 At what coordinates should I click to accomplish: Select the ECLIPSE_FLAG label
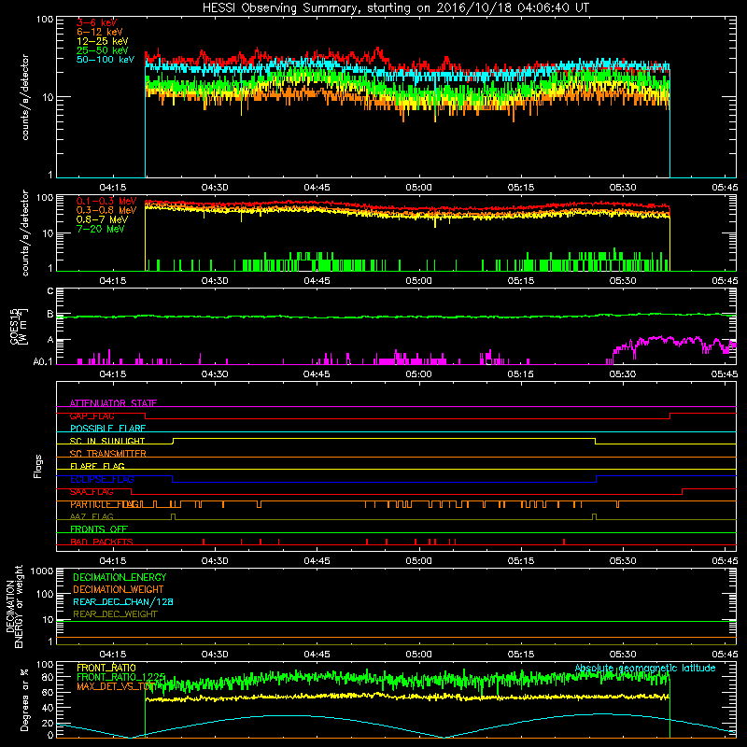[x=102, y=479]
